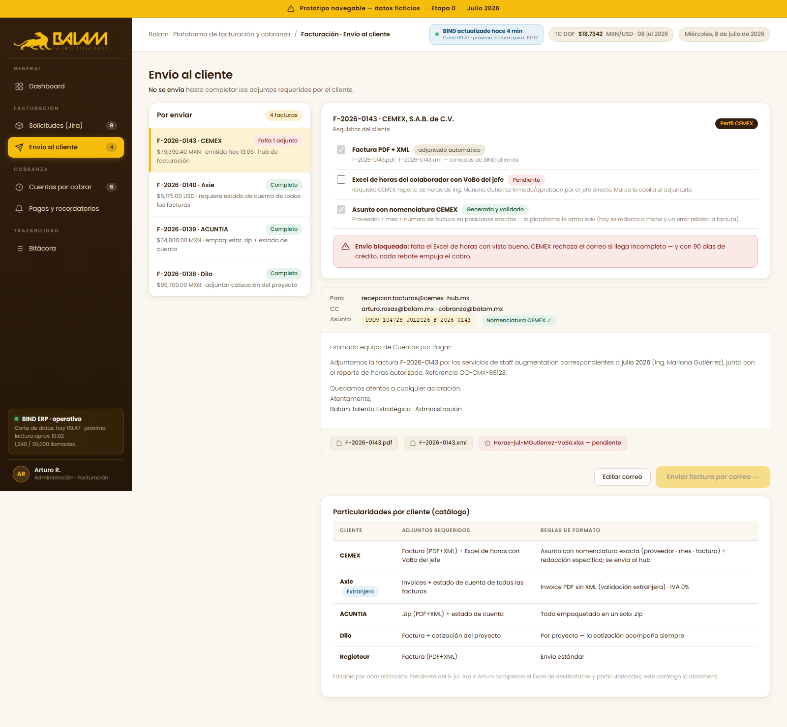Click the Dashboard grid icon
The height and width of the screenshot is (727, 787).
pos(19,86)
